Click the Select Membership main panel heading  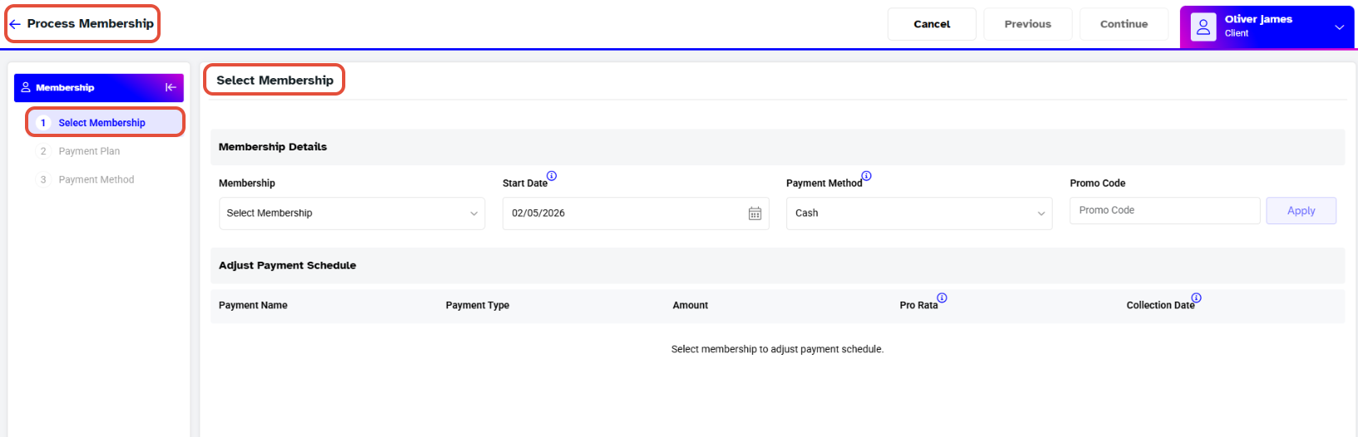275,81
